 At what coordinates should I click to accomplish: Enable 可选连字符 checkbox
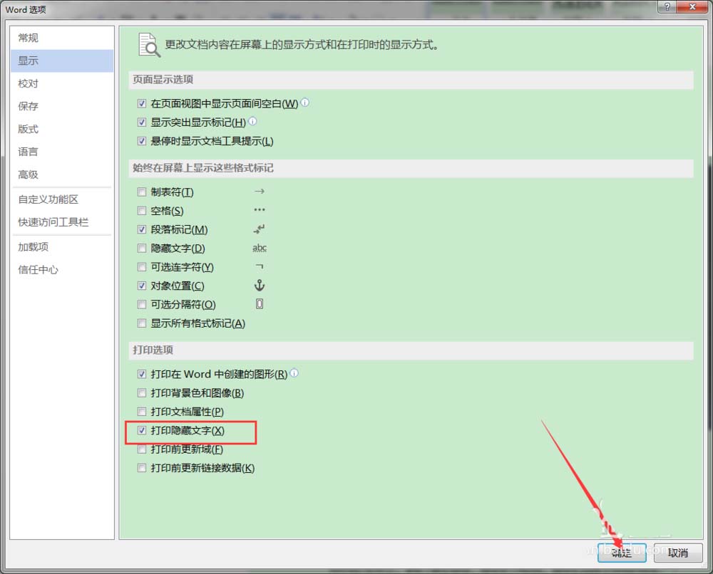pos(142,267)
